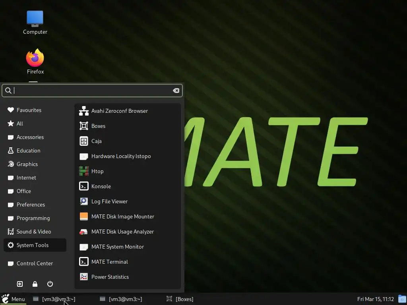Open the Education category

(x=35, y=151)
